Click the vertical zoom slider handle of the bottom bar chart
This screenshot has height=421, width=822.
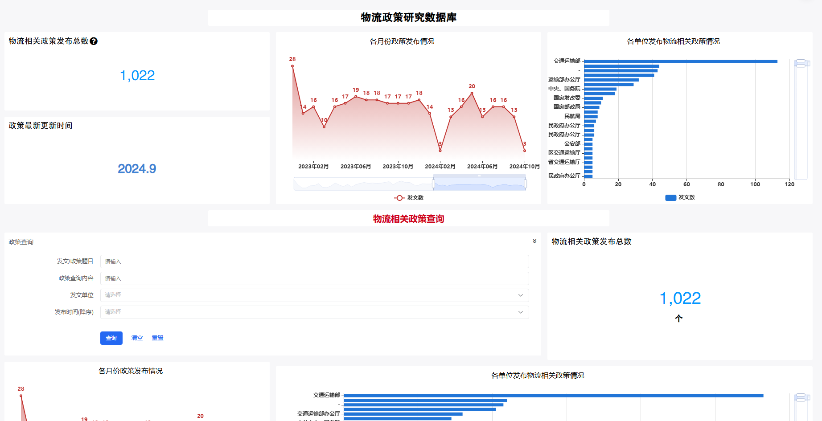[x=801, y=397]
